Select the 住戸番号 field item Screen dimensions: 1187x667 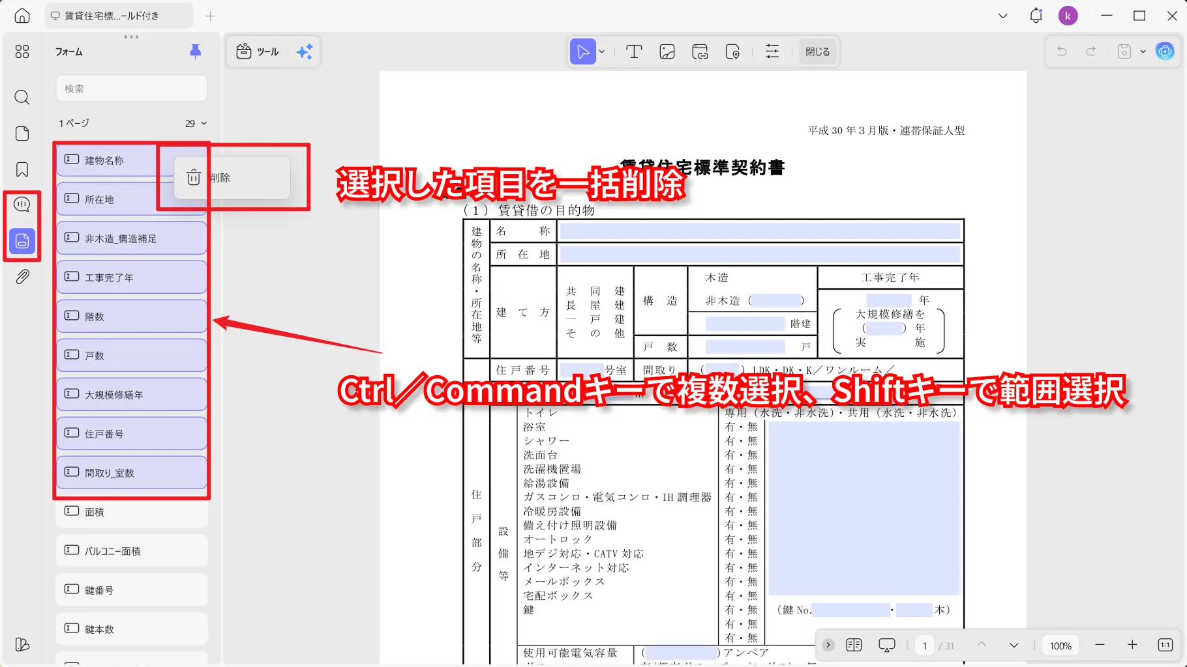(x=132, y=434)
